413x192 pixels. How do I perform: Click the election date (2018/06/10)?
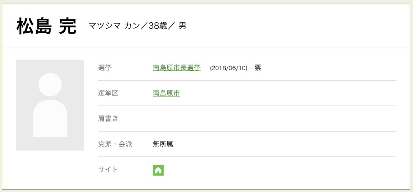click(228, 68)
